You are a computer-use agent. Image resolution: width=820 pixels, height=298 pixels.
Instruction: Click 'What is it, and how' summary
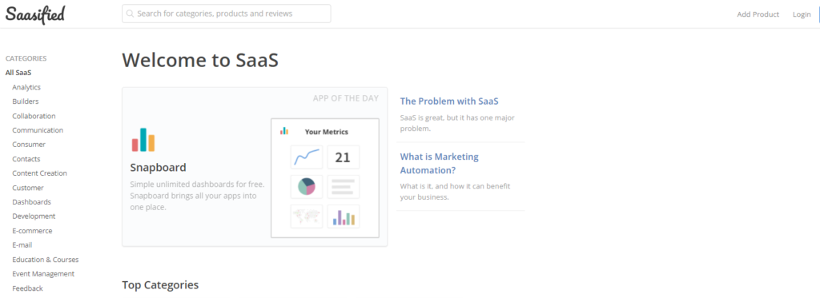tap(455, 192)
